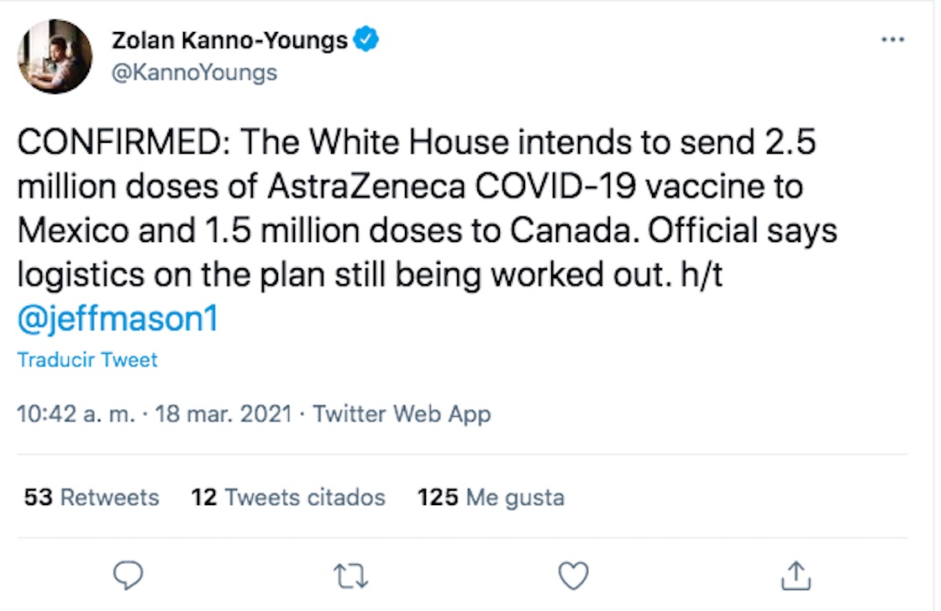Image resolution: width=941 pixels, height=611 pixels.
Task: Open the share tweet icon
Action: pyautogui.click(x=796, y=576)
